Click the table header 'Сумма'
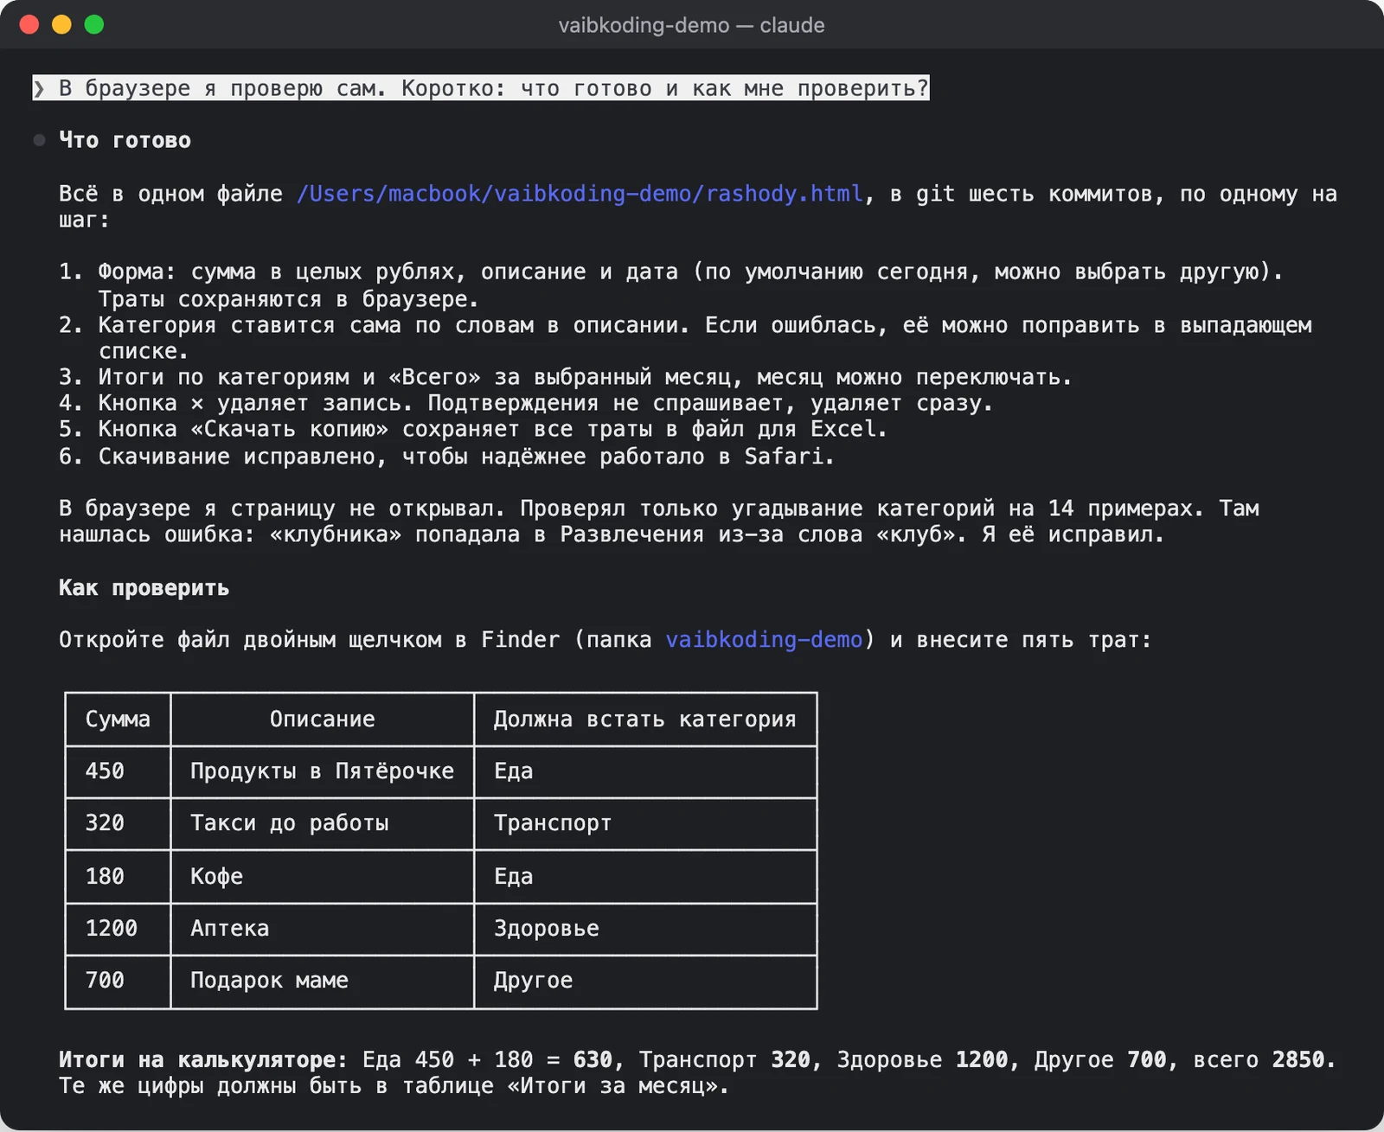This screenshot has height=1132, width=1384. coord(118,719)
